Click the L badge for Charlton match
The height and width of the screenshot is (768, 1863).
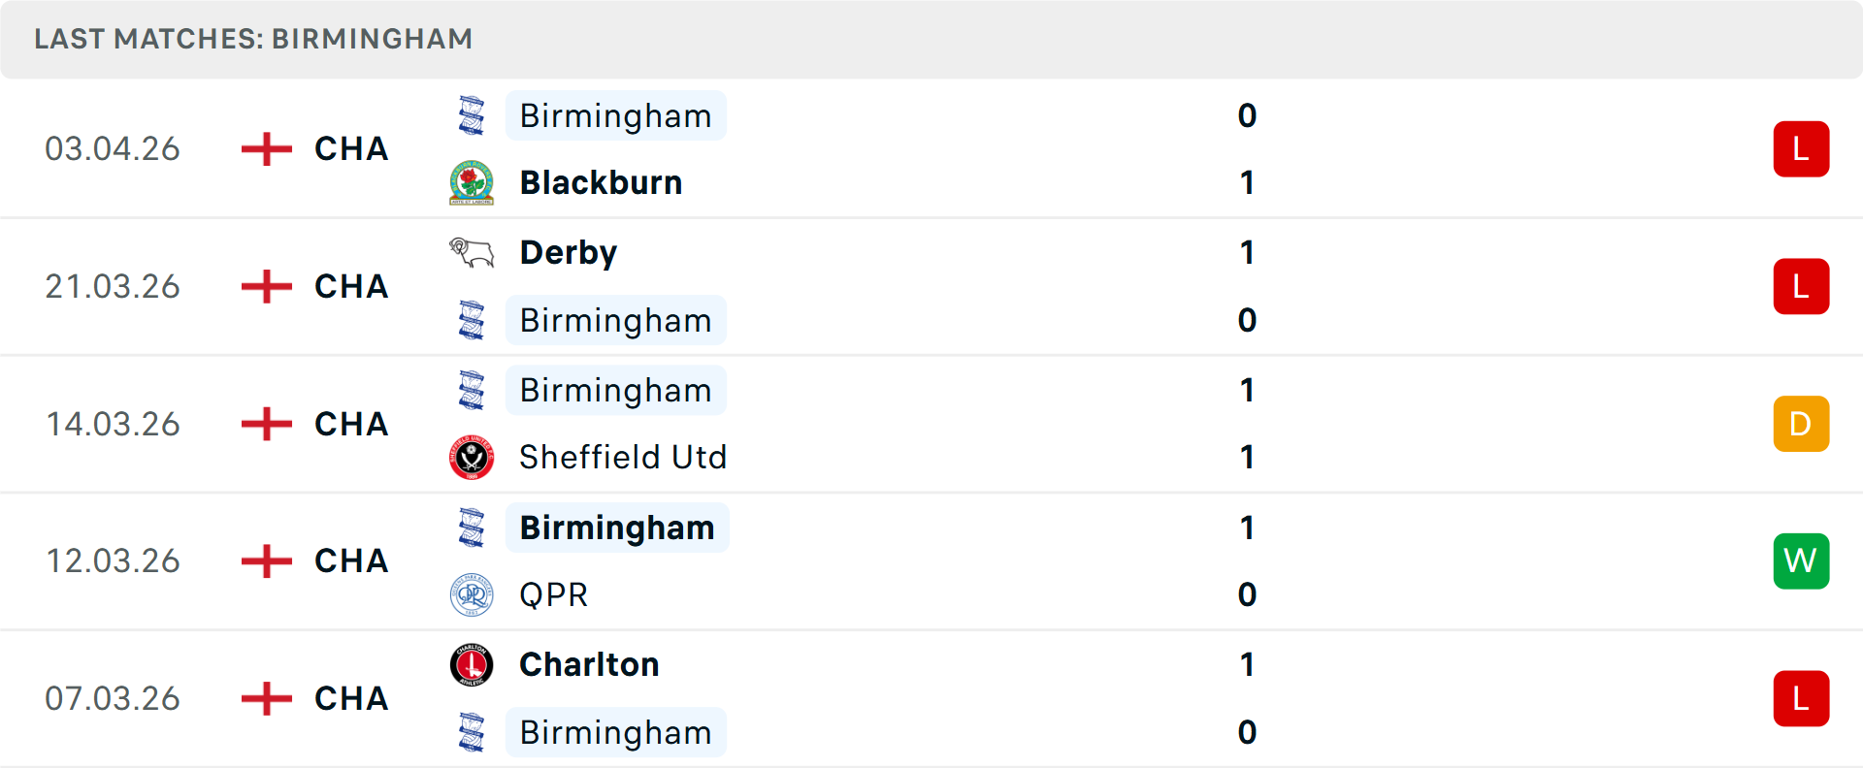1801,698
